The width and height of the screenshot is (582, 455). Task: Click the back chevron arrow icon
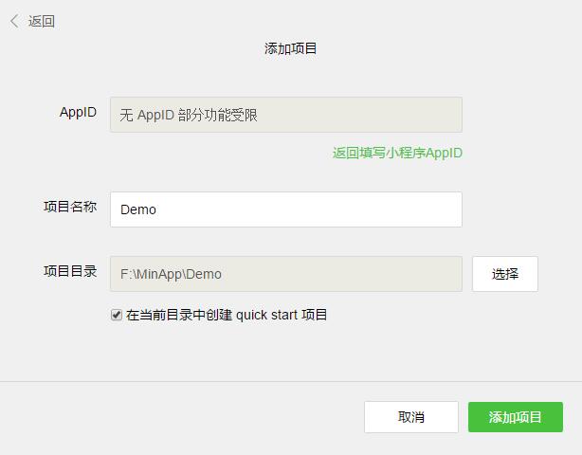click(14, 21)
